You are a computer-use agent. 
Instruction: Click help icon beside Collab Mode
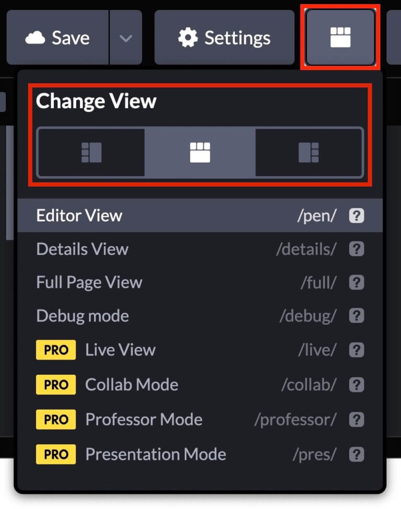click(357, 385)
